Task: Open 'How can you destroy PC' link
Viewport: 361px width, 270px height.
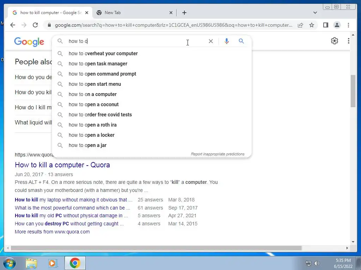Action: (69, 224)
